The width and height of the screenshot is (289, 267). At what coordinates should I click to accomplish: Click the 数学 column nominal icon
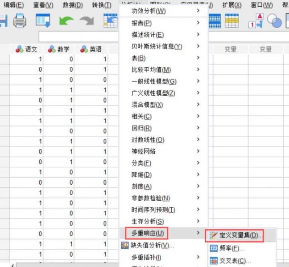point(52,49)
